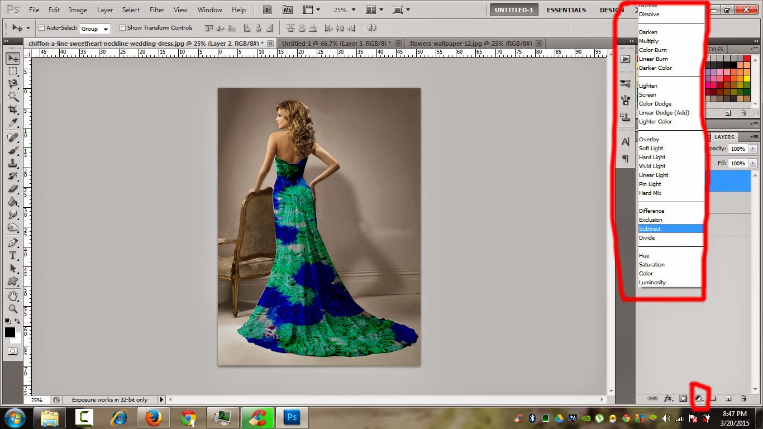This screenshot has height=429, width=763.
Task: Pick the yellow swatch in Swatches panel
Action: point(747,78)
